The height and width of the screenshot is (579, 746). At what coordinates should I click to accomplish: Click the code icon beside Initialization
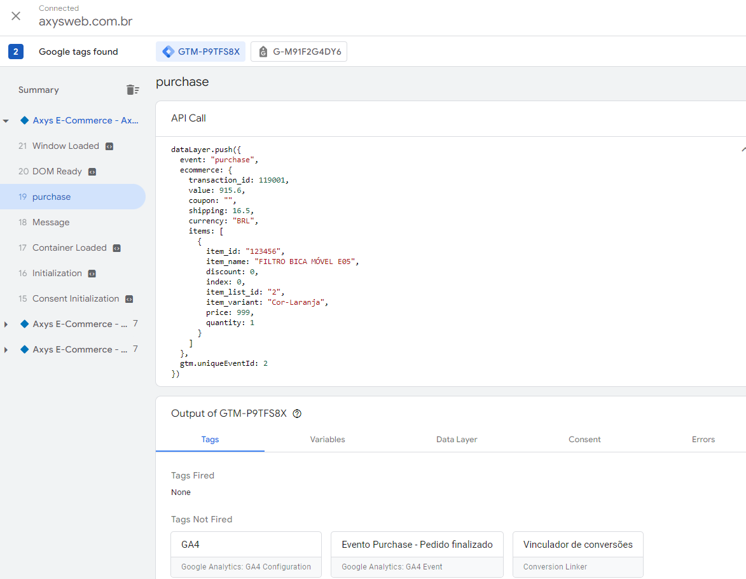92,274
